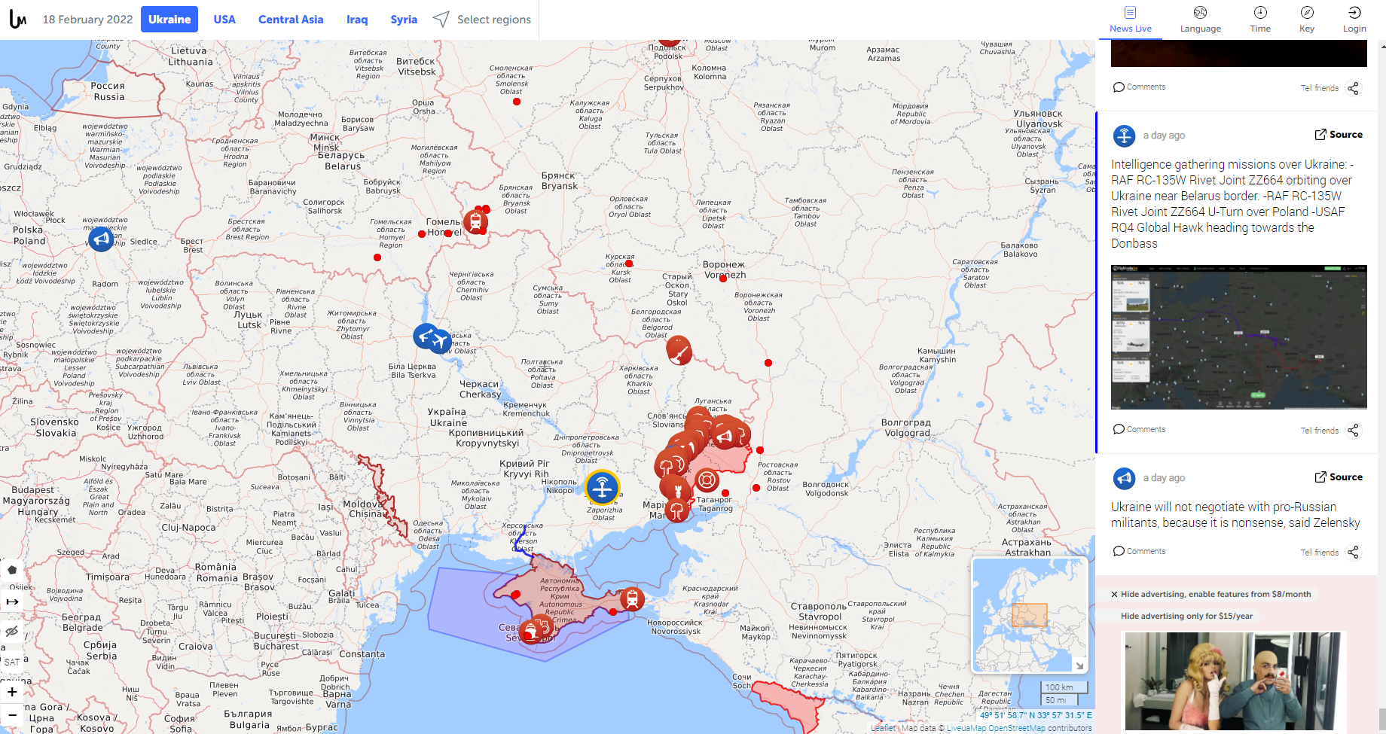The image size is (1386, 734).
Task: Click Tell friends on intelligence missions post
Action: [x=1319, y=431]
